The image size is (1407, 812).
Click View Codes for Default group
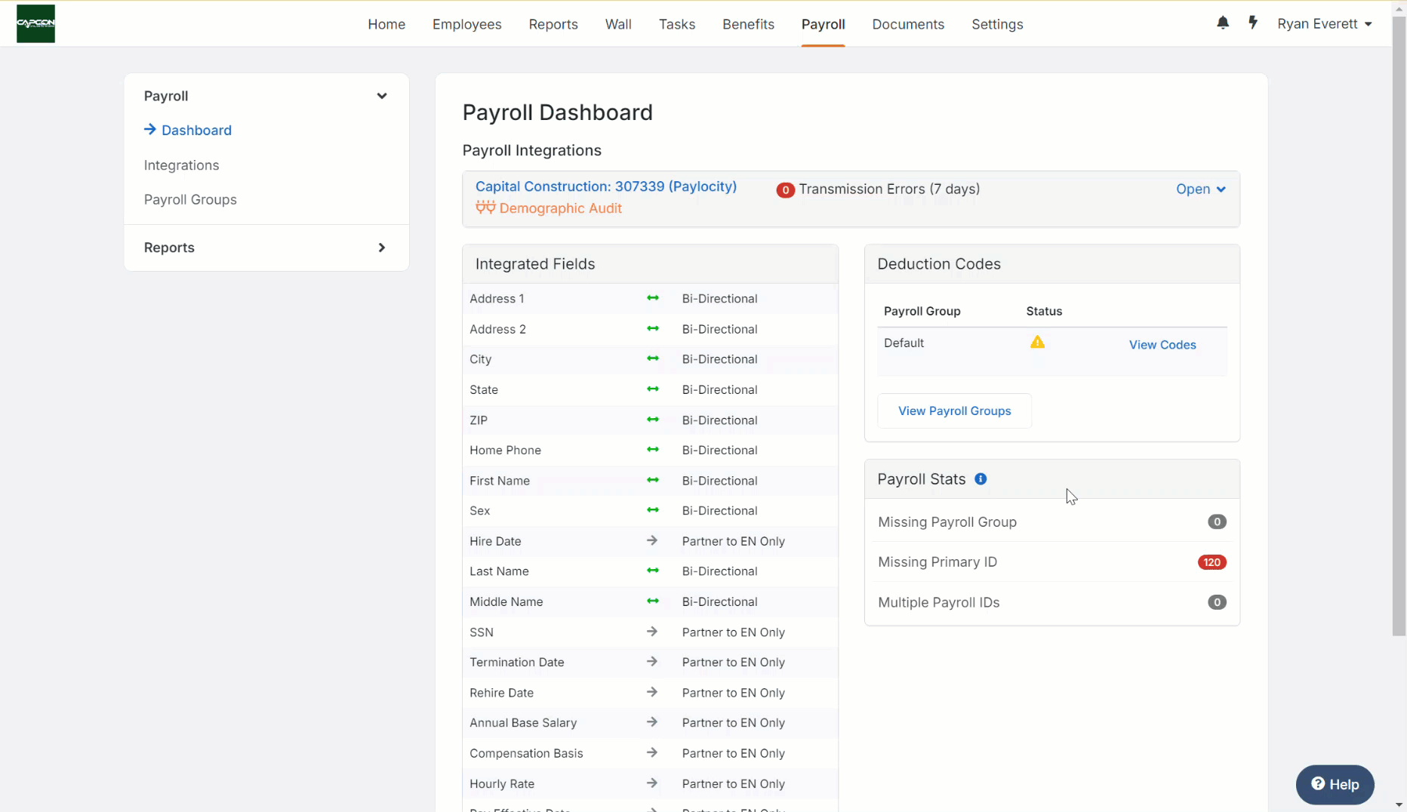point(1162,345)
